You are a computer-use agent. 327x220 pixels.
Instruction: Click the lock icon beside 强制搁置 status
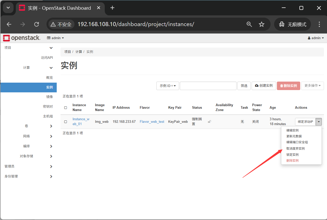209,122
